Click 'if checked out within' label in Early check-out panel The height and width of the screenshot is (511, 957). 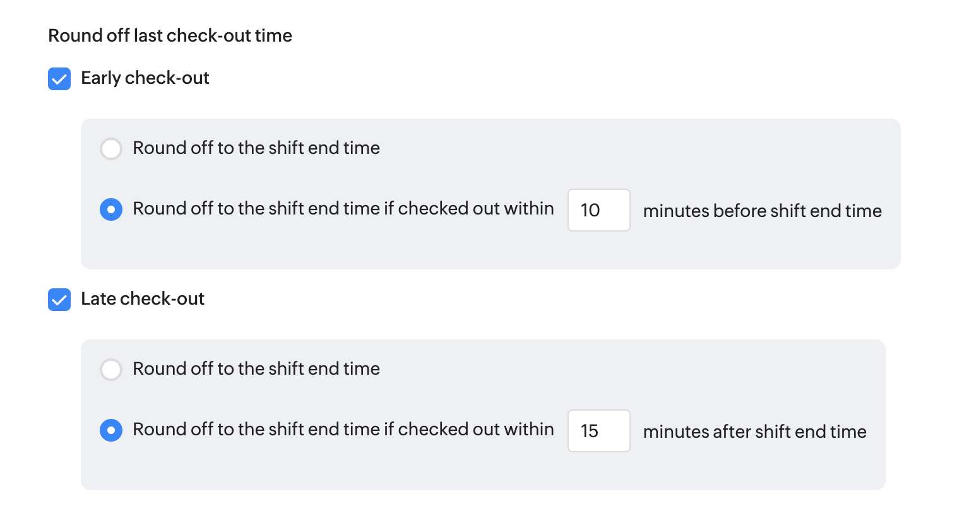pos(343,209)
